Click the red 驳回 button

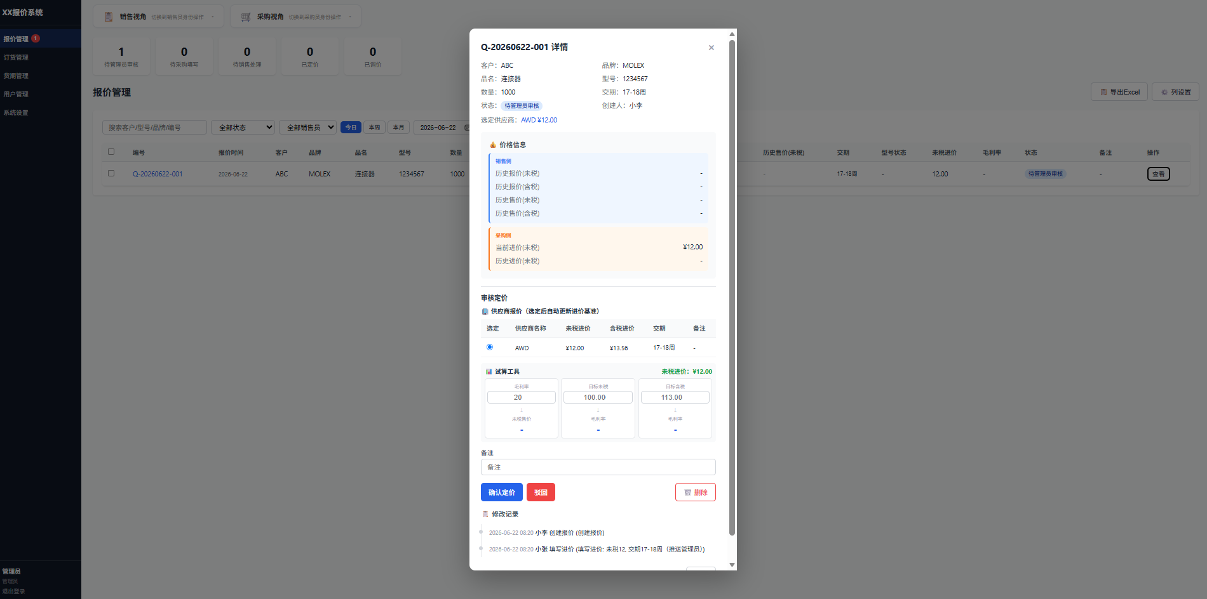pyautogui.click(x=541, y=492)
